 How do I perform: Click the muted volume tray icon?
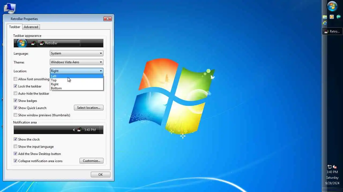(335, 167)
